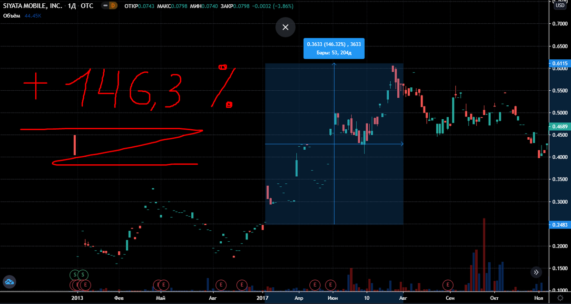The height and width of the screenshot is (304, 571).
Task: Click the measure tooltip showing 146.32%
Action: [334, 48]
